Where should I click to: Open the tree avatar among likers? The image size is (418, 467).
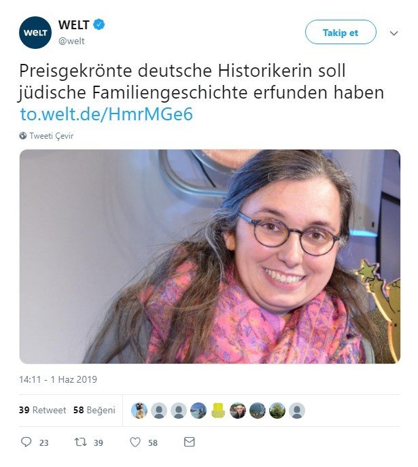tap(277, 411)
